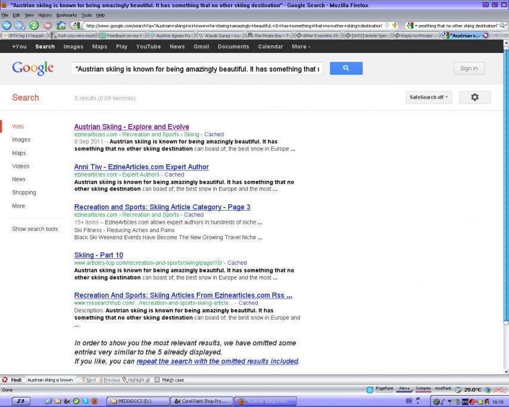The image size is (509, 407).
Task: Find Next match in Find bar
Action: pyautogui.click(x=89, y=380)
